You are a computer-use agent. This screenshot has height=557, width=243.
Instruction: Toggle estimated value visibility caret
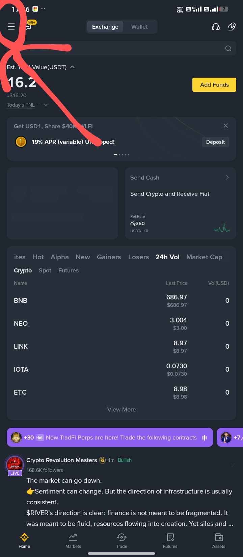pyautogui.click(x=73, y=67)
